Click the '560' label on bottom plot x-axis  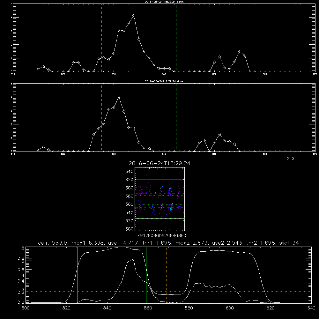click(148, 308)
